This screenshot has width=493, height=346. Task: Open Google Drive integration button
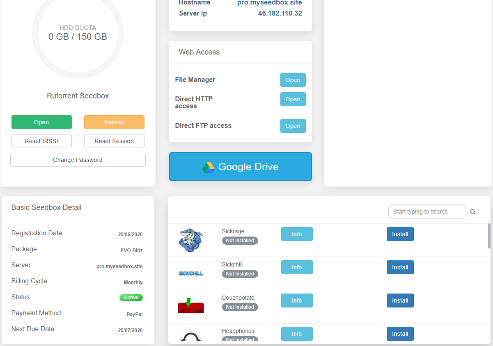(x=241, y=167)
